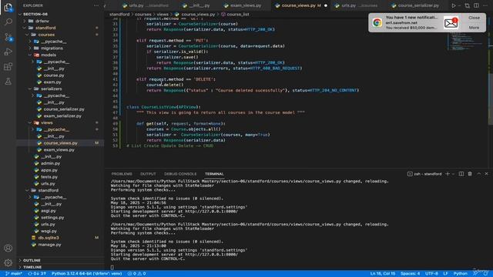Open the Extensions view icon
The width and height of the screenshot is (493, 277).
point(8,67)
